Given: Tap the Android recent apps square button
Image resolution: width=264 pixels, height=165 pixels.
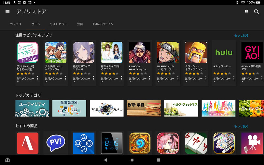Looking at the screenshot, I should (158, 160).
